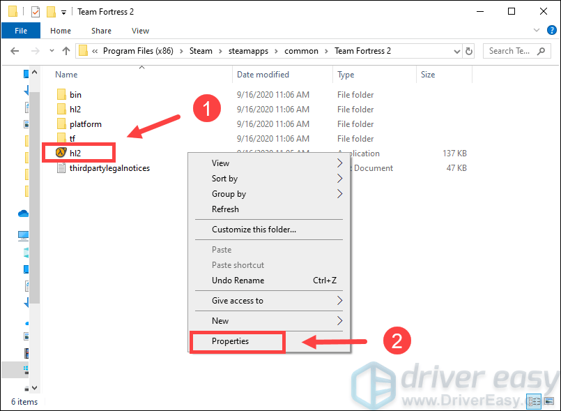Viewport: 561px width, 411px height.
Task: Open address bar history dropdown
Action: click(x=457, y=51)
